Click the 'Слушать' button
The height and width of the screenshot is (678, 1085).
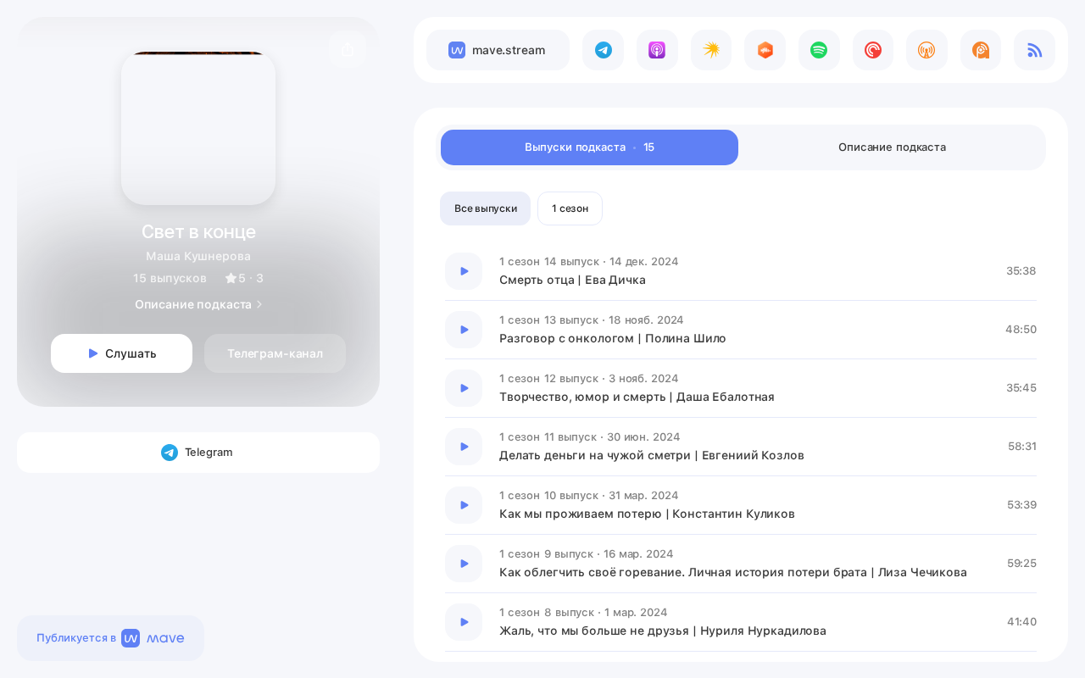click(121, 353)
